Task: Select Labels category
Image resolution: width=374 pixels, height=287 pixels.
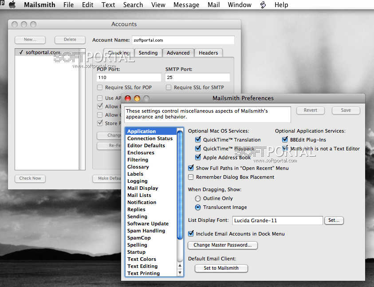Action: 151,174
